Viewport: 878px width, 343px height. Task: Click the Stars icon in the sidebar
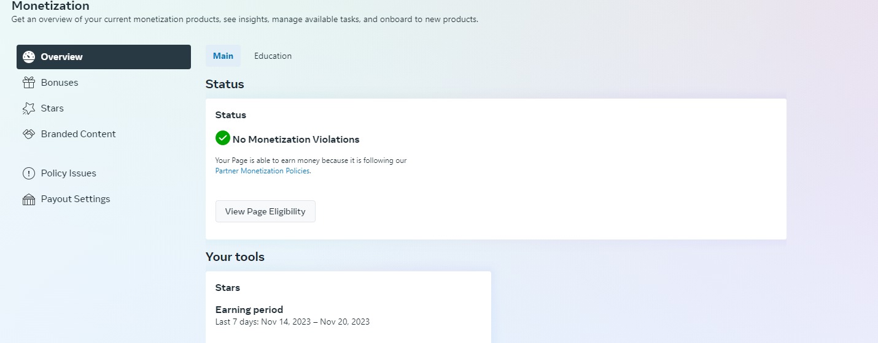pos(29,108)
